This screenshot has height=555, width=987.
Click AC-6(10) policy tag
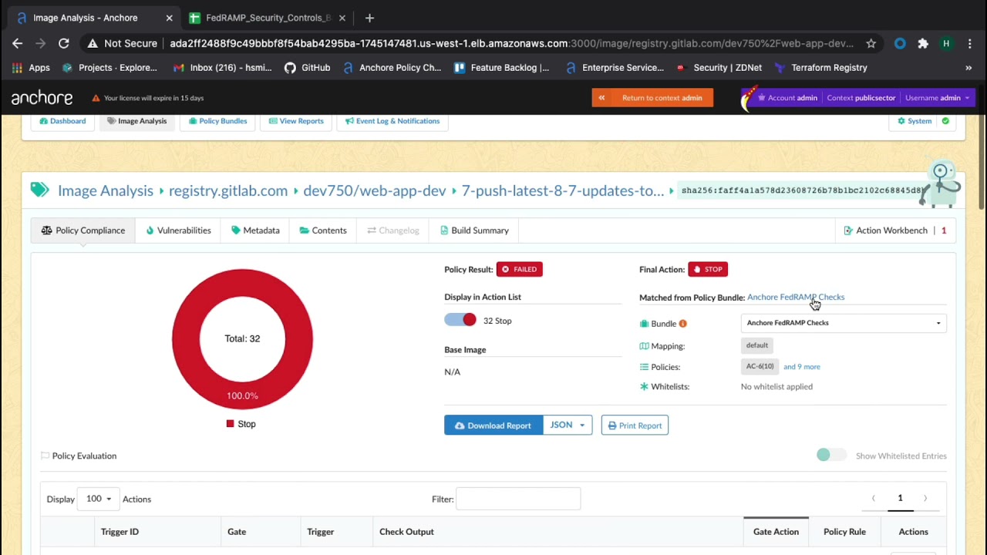click(x=760, y=367)
